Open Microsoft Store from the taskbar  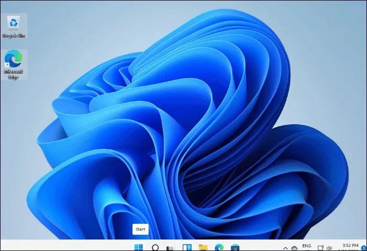tap(235, 247)
